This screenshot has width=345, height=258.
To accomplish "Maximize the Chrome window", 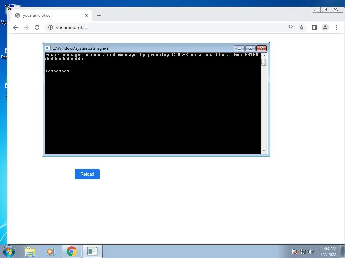I will coord(325,10).
